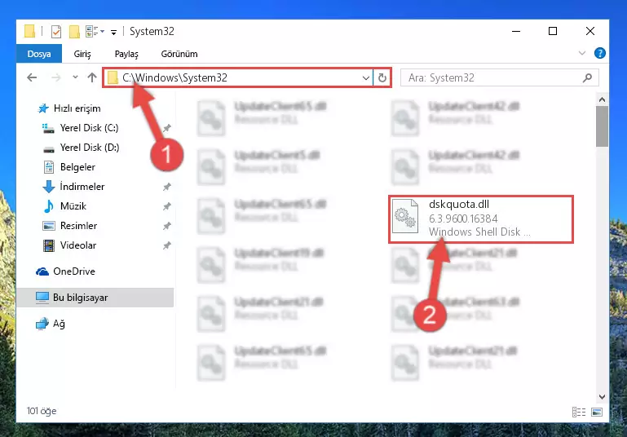Click the New Folder icon in quick access toolbar
This screenshot has width=627, height=437.
(x=74, y=32)
